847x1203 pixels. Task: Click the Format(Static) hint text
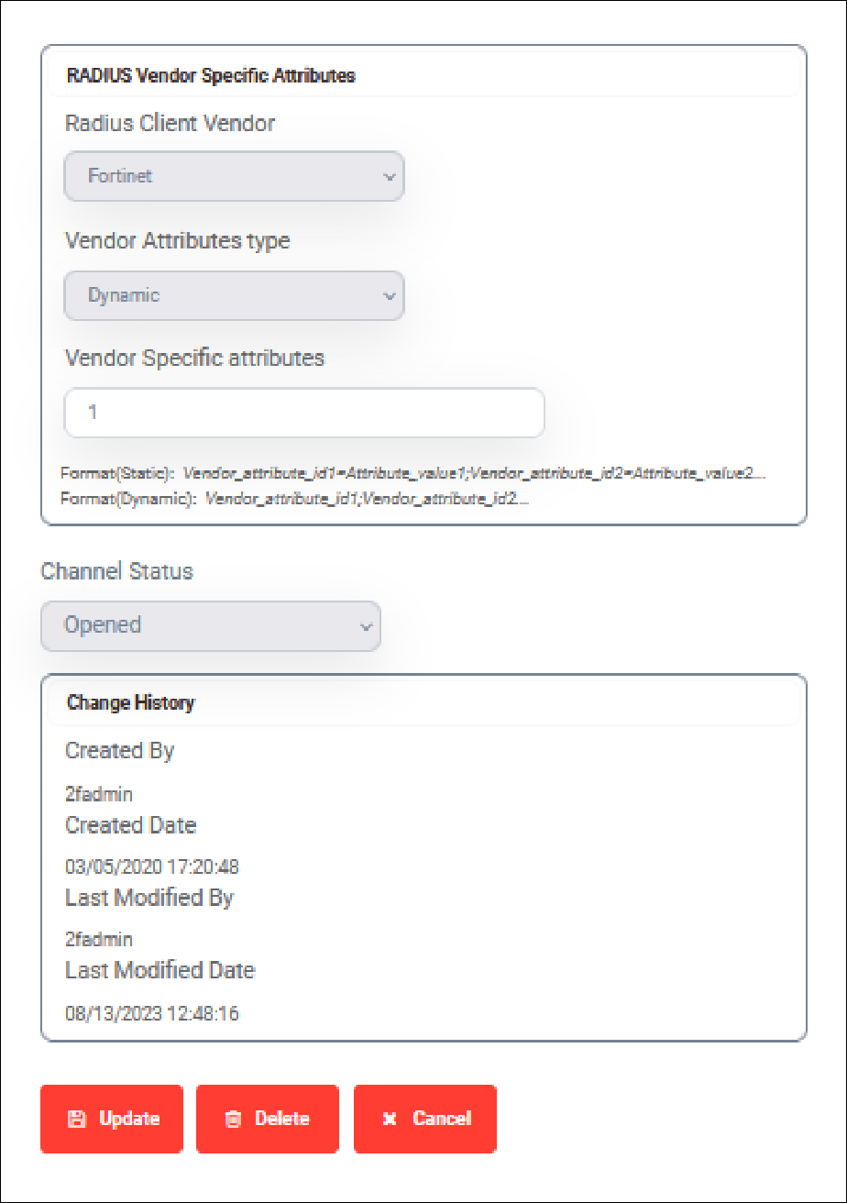pos(412,474)
